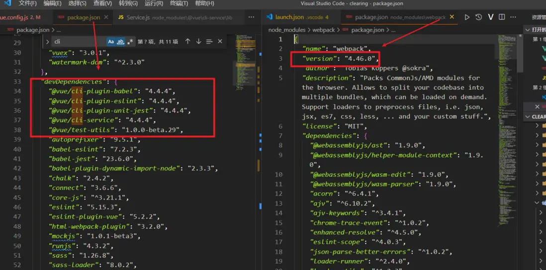The height and width of the screenshot is (270, 546).
Task: Toggle Match Whole Word in find widget
Action: click(120, 42)
